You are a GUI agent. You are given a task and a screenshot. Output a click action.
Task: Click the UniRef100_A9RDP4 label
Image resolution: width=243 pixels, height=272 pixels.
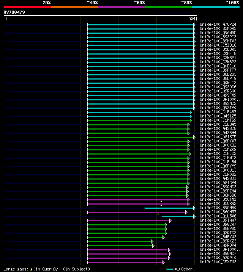click(x=218, y=245)
